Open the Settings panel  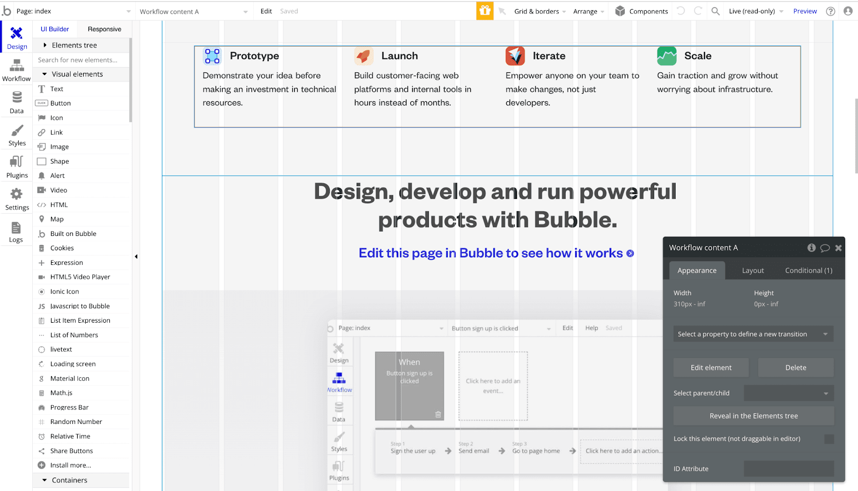(x=16, y=198)
